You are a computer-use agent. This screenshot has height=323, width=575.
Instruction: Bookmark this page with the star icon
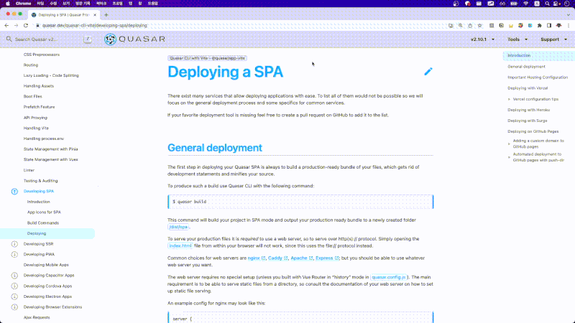[x=479, y=26]
